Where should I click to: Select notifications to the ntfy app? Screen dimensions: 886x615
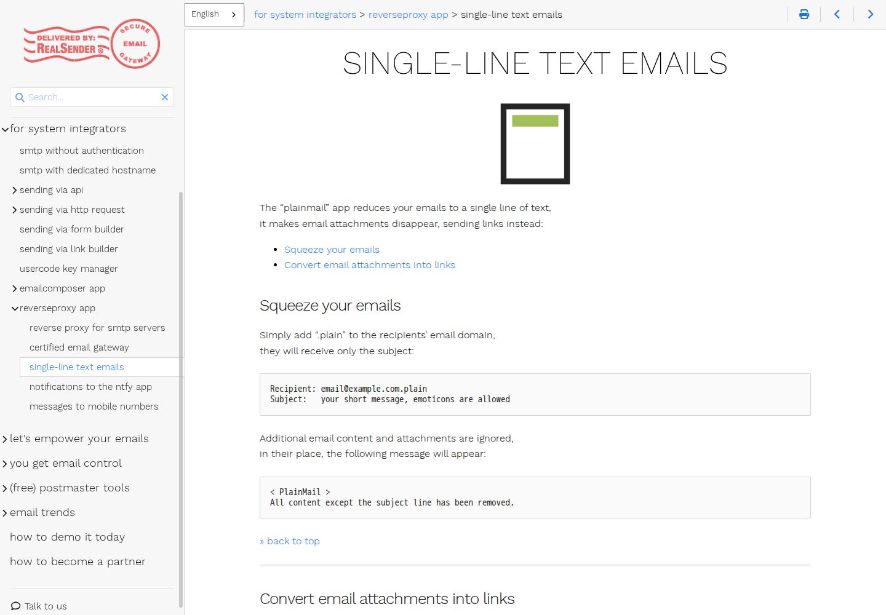pos(90,387)
